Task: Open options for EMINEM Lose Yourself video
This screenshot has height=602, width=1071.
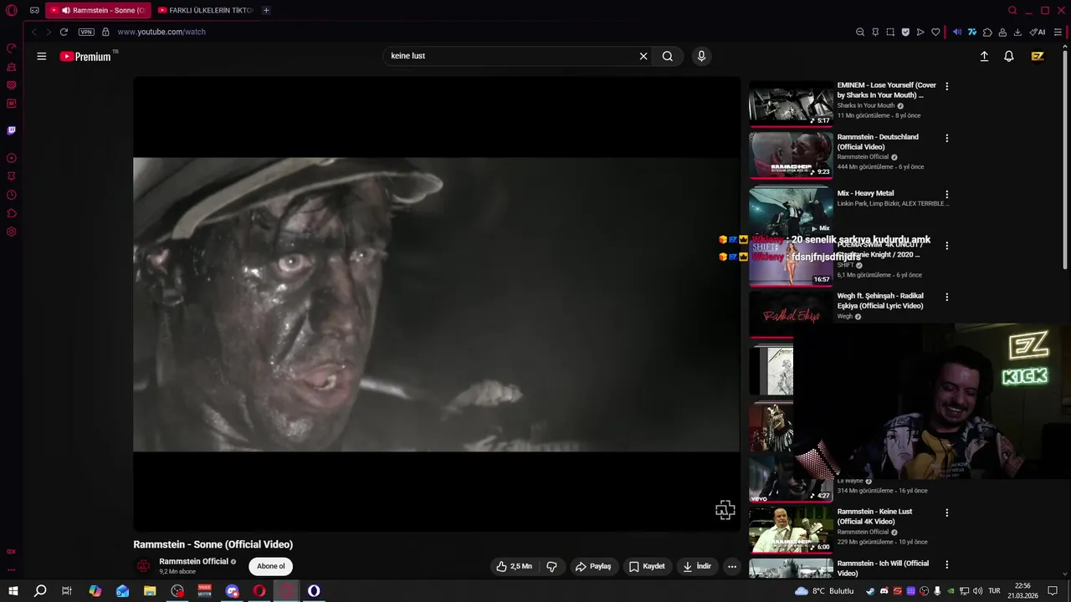Action: (x=947, y=86)
